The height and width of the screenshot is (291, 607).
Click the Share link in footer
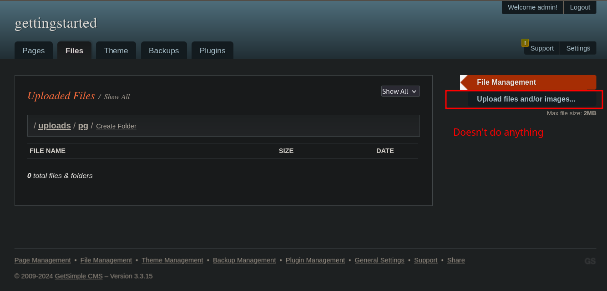click(x=456, y=260)
